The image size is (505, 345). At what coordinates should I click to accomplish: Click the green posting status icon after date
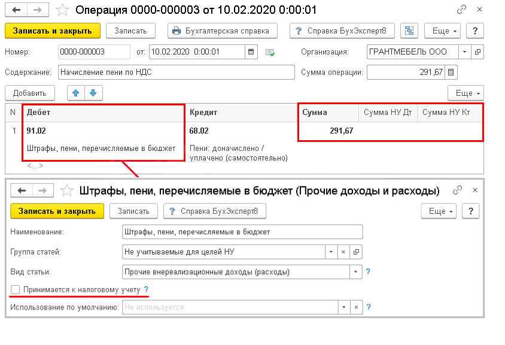[270, 52]
